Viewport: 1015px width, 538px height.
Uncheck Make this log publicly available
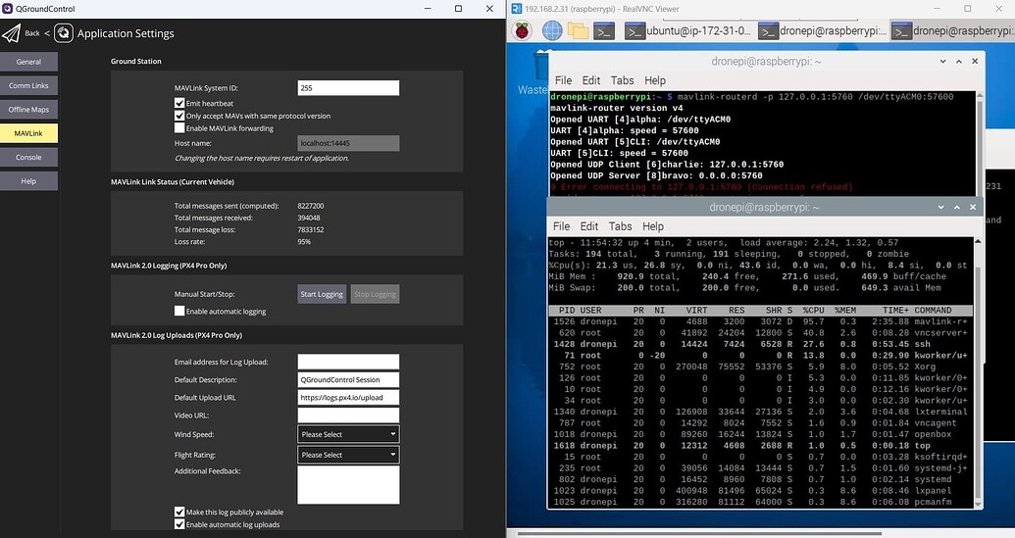[179, 512]
